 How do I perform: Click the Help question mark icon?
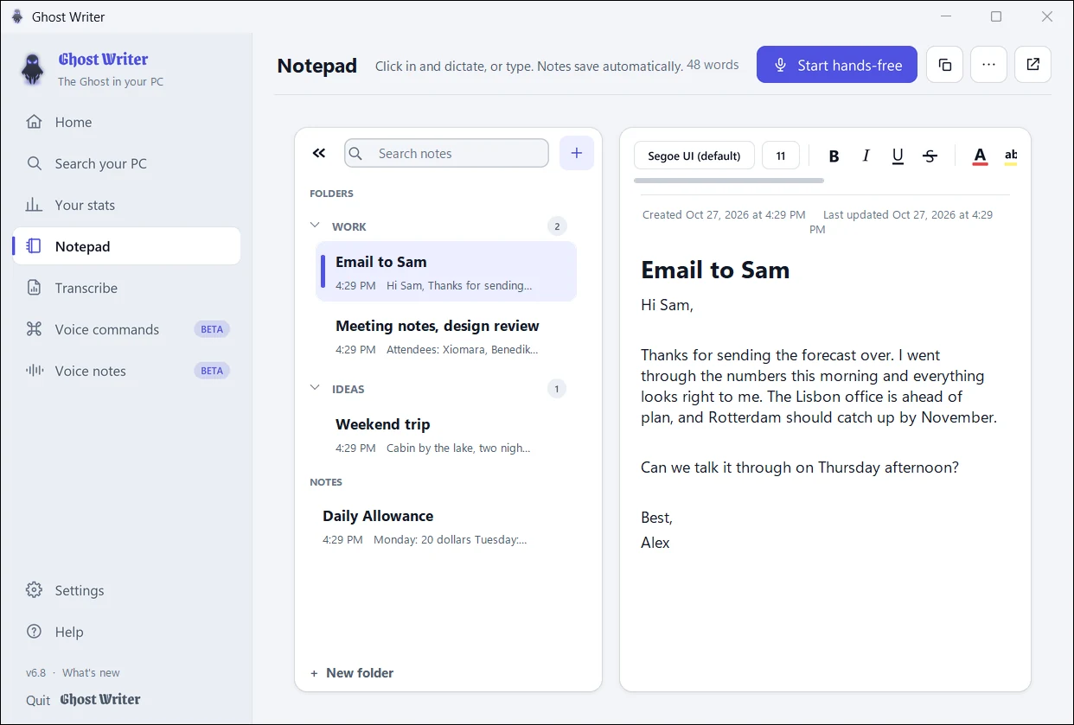point(34,632)
